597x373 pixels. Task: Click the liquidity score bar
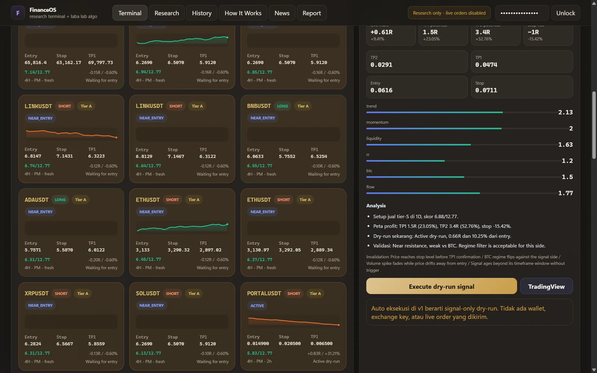[461, 144]
